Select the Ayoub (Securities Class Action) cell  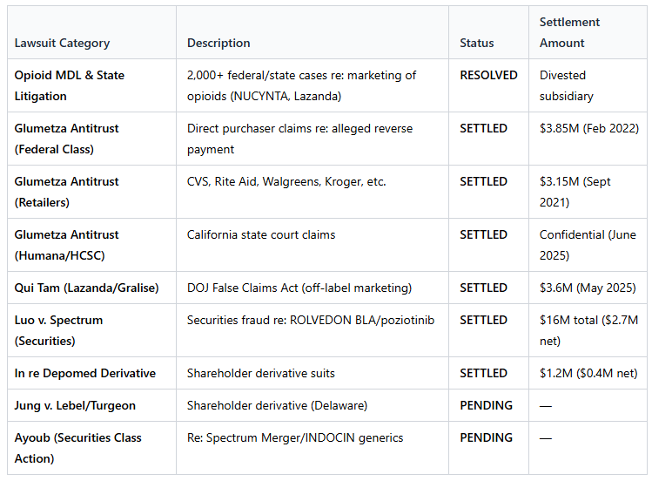click(x=78, y=448)
